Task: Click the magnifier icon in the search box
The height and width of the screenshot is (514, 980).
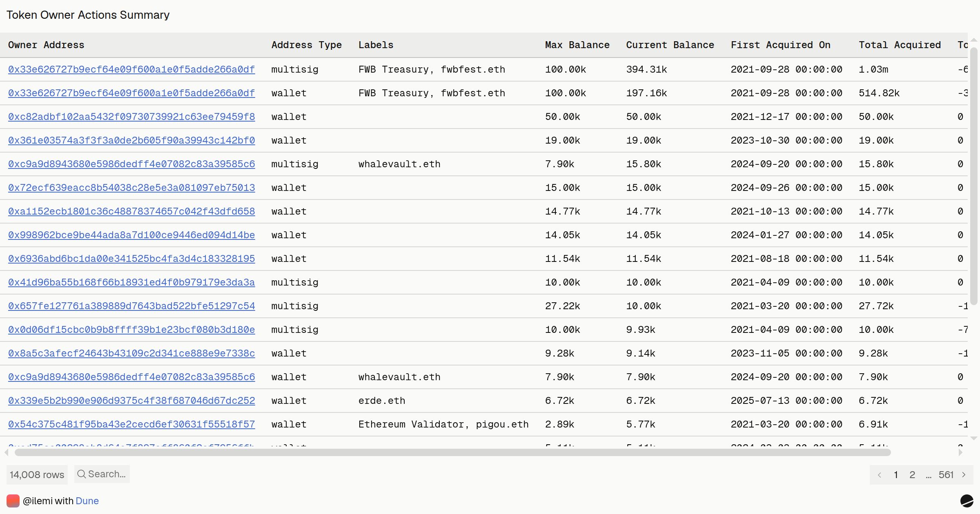Action: click(81, 474)
